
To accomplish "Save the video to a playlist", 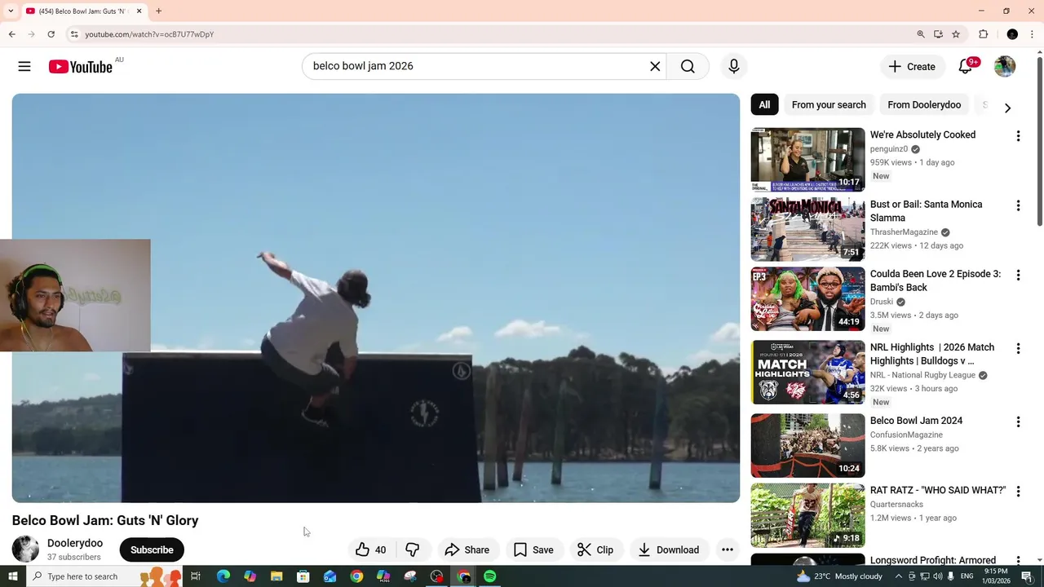I will pos(534,549).
